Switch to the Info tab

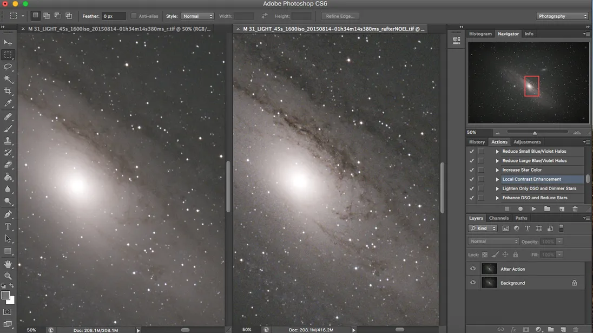click(x=529, y=34)
